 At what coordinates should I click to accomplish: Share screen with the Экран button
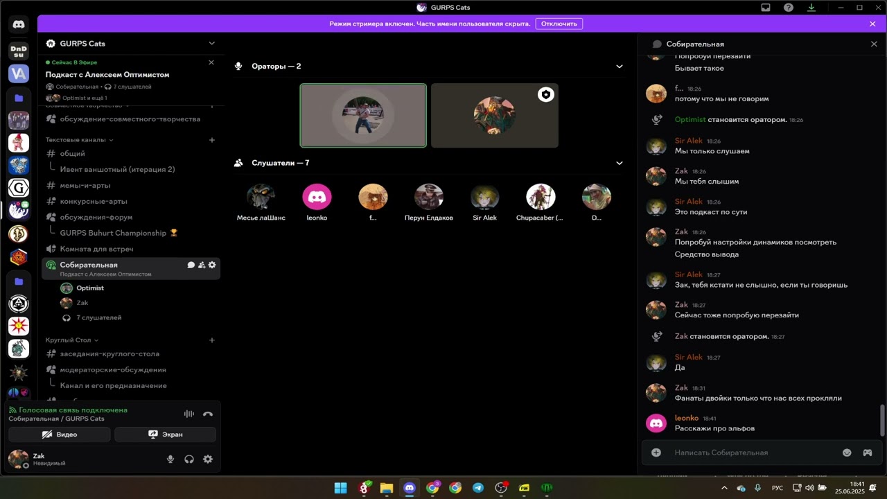click(x=165, y=435)
